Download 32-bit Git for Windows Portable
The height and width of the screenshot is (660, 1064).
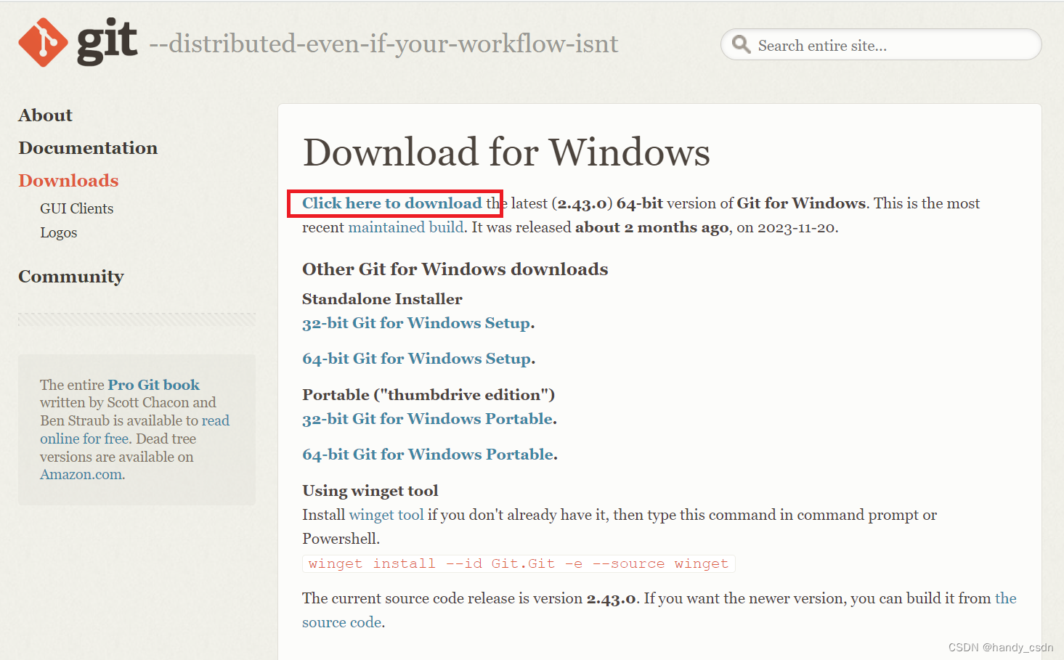pyautogui.click(x=428, y=419)
